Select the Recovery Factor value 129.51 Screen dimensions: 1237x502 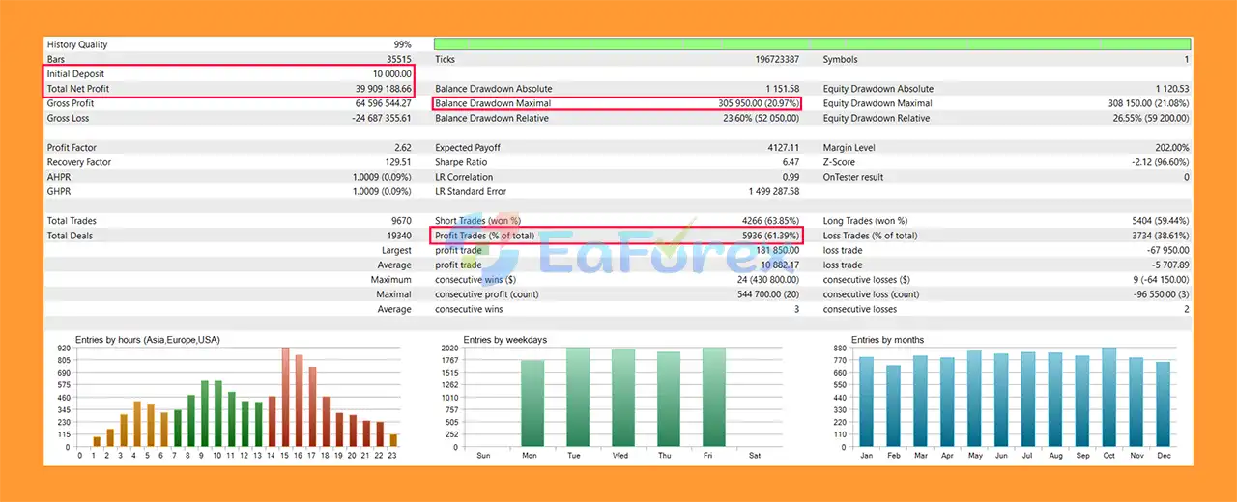pyautogui.click(x=395, y=162)
